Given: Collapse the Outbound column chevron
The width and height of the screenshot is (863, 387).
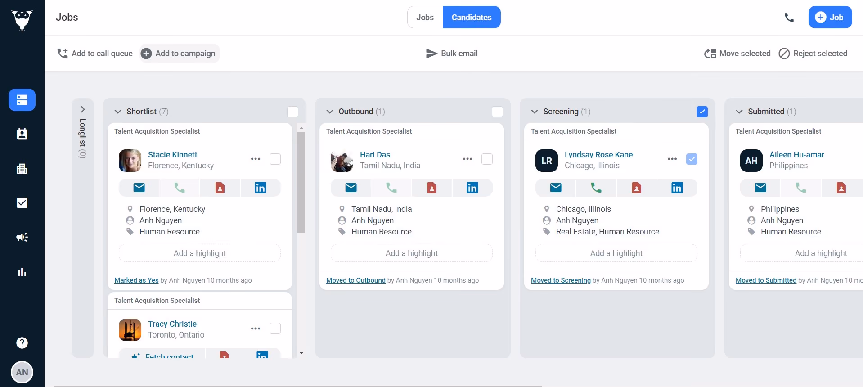Looking at the screenshot, I should pyautogui.click(x=330, y=112).
